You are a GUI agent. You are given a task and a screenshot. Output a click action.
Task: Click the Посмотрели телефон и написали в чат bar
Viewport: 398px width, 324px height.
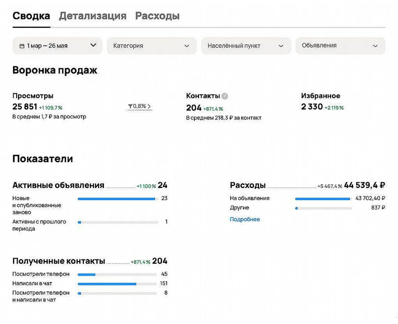click(x=117, y=293)
